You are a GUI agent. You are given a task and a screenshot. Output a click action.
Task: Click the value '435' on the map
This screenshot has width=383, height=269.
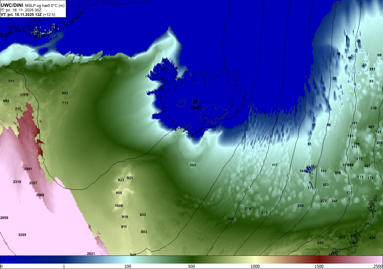coord(372,238)
